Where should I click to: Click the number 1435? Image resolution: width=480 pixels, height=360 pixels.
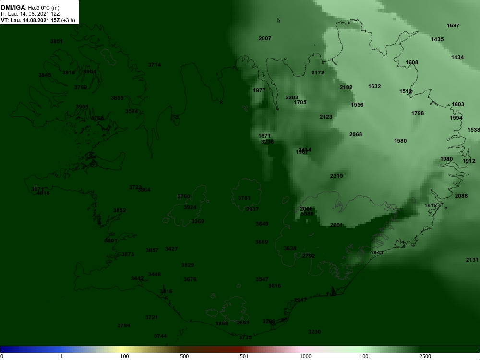[437, 39]
